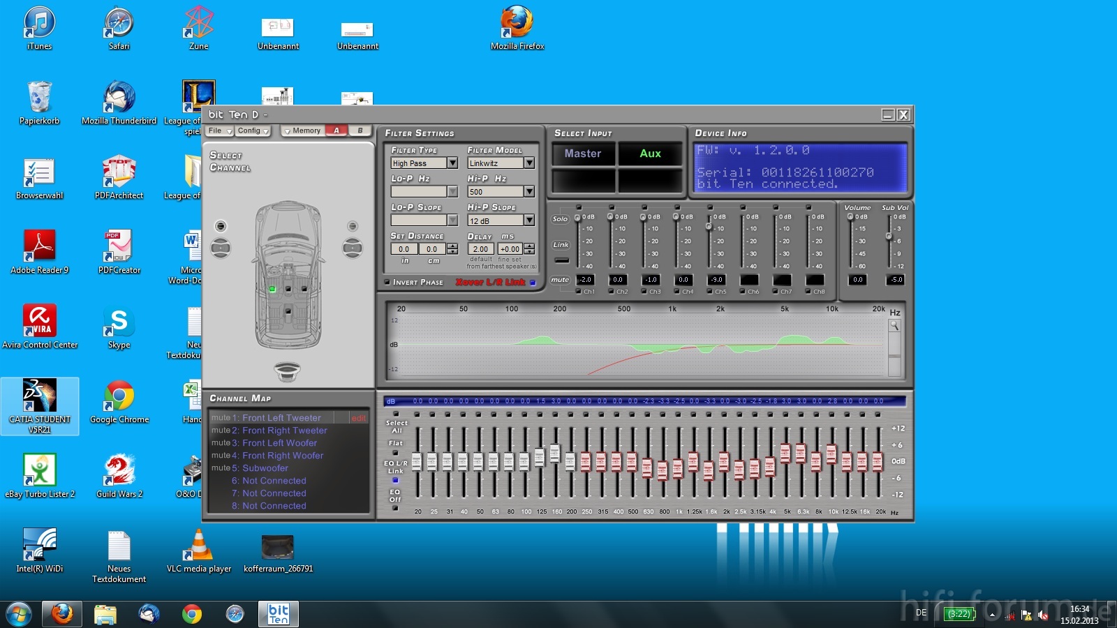Open VLC media player desktop icon

tap(199, 551)
